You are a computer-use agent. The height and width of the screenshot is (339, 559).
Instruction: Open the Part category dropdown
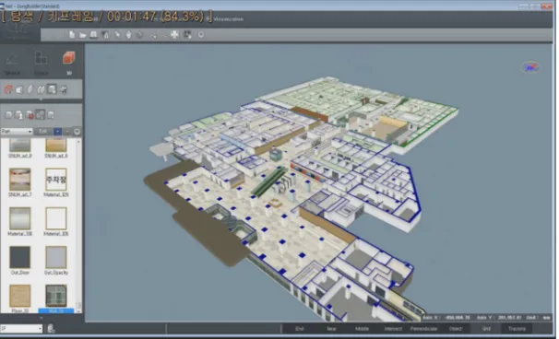pyautogui.click(x=17, y=132)
